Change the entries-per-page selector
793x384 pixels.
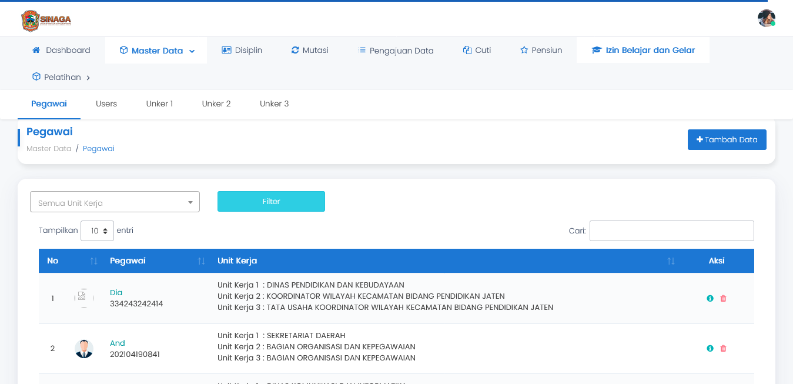pos(98,231)
